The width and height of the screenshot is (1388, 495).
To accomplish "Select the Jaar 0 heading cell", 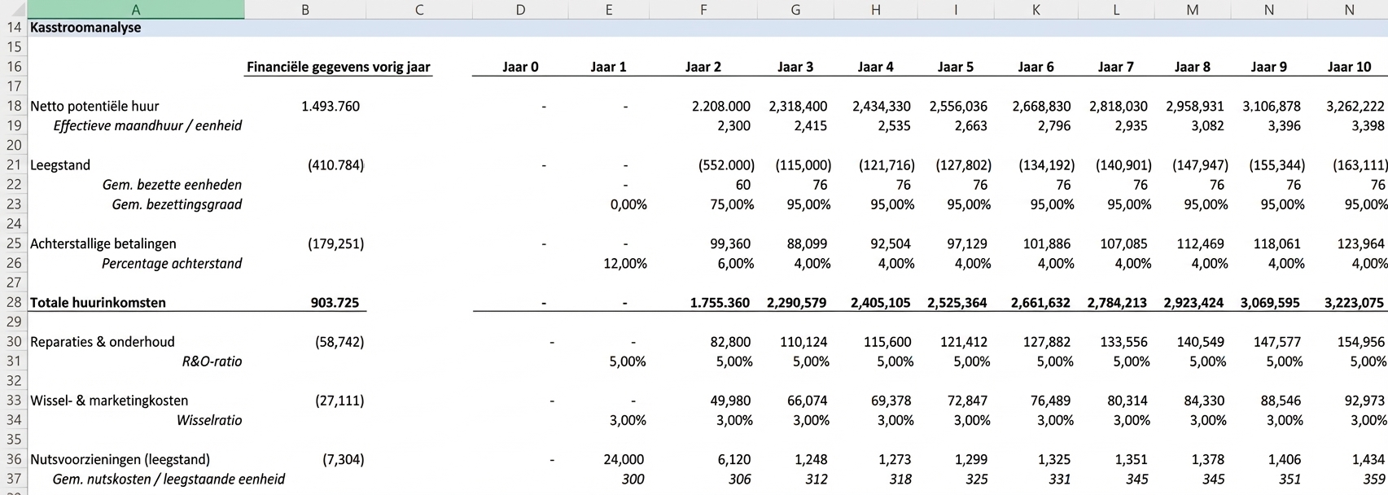I will tap(520, 67).
